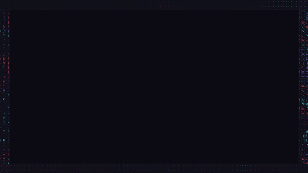Click the center of the empty dark canvas

tap(154, 86)
